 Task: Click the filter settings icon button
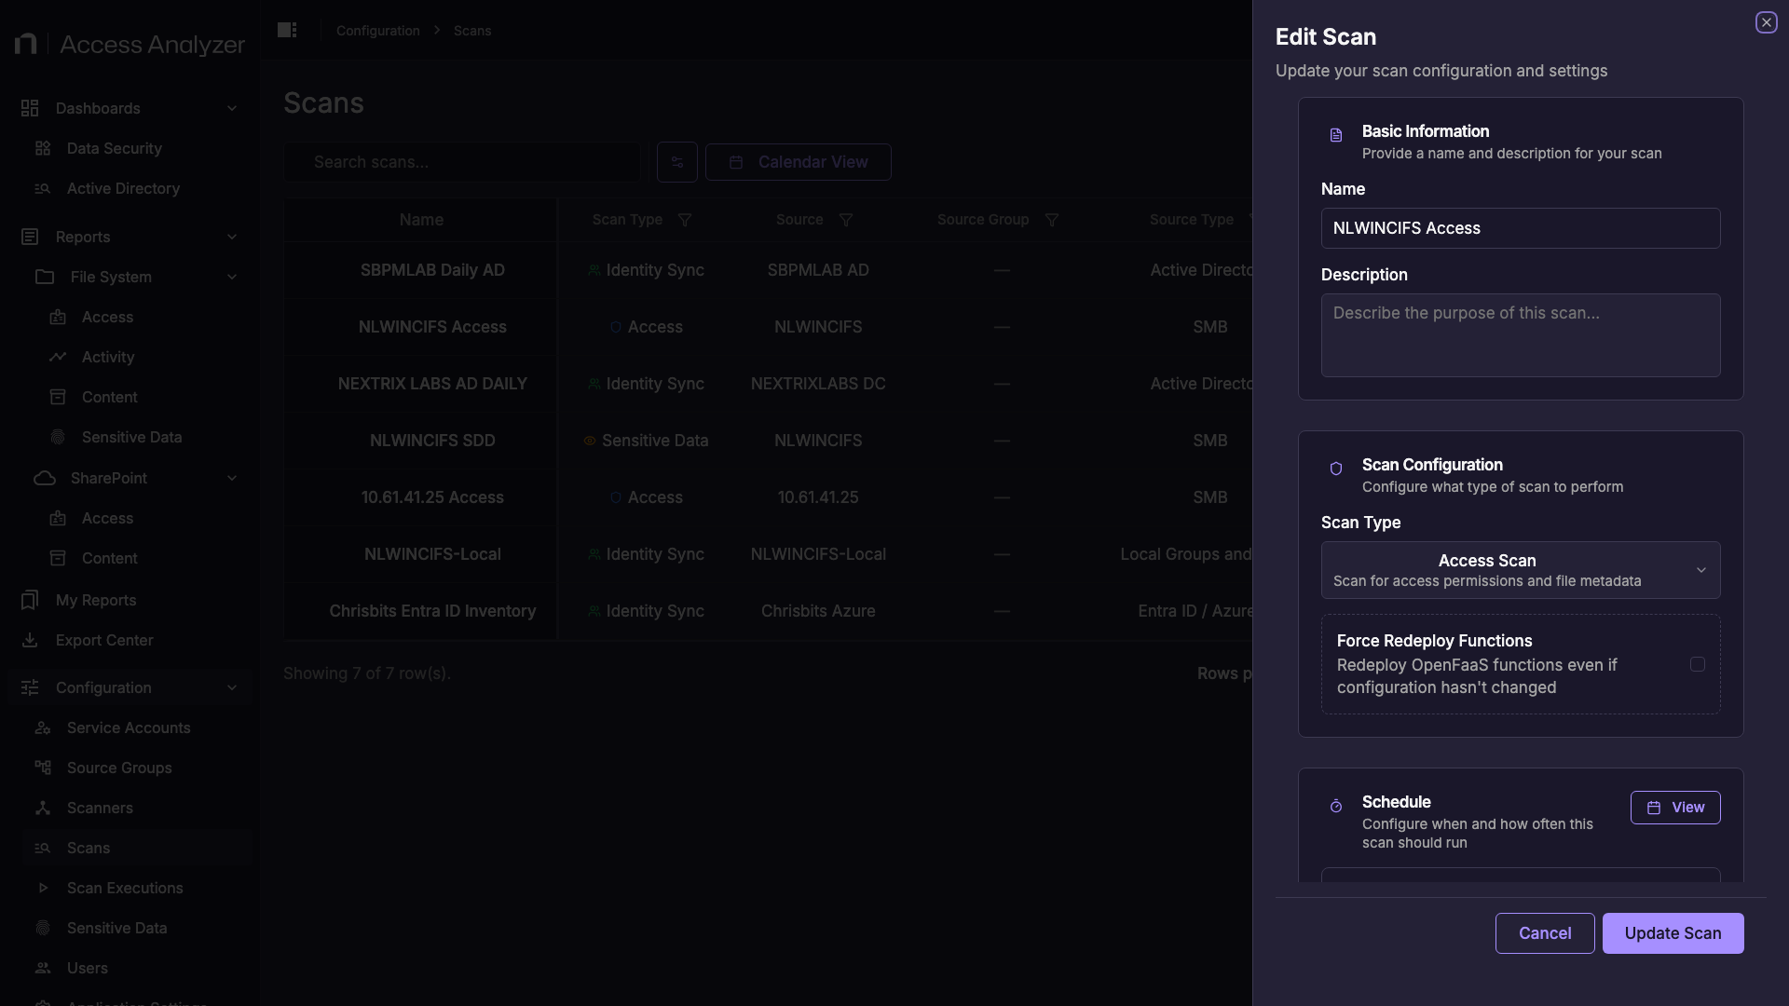point(677,162)
